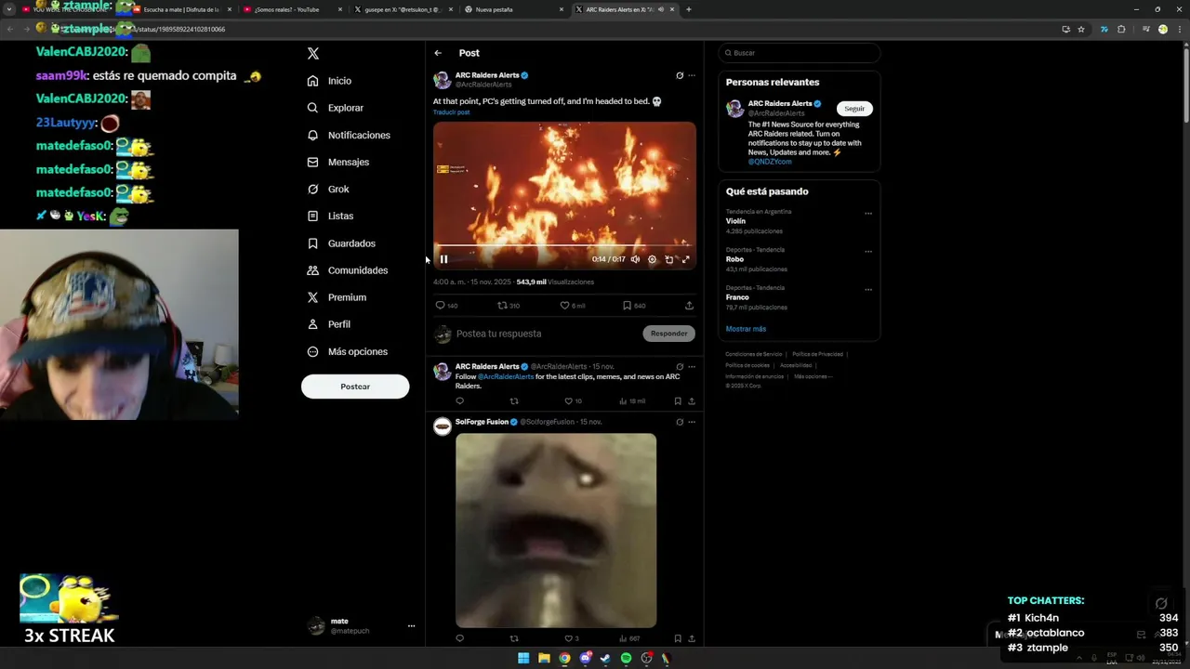The height and width of the screenshot is (669, 1190).
Task: Click the Responder button
Action: click(668, 334)
